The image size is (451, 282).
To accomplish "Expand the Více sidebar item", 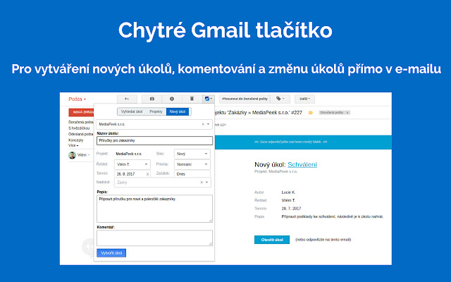I will (x=73, y=146).
